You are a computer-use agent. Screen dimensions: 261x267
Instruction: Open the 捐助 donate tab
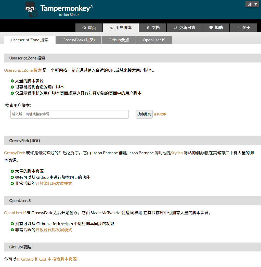pyautogui.click(x=216, y=28)
